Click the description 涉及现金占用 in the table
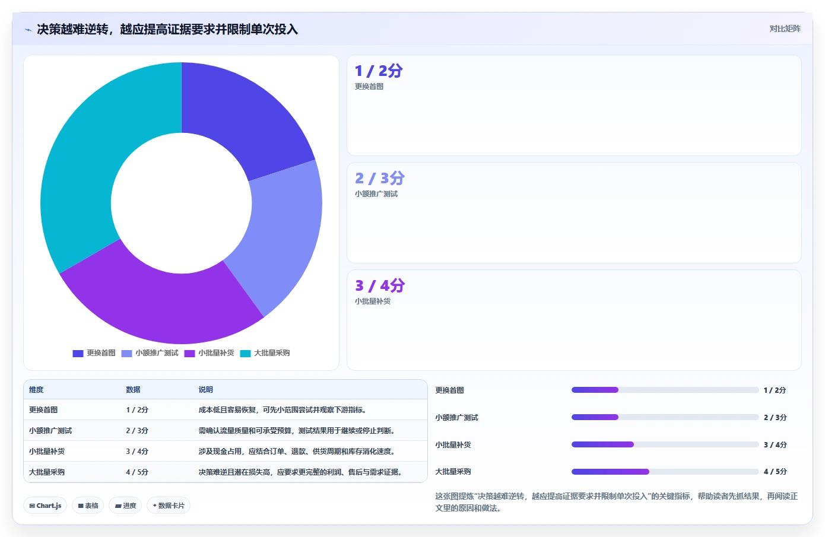Screen dimensions: 825x537 [296, 452]
